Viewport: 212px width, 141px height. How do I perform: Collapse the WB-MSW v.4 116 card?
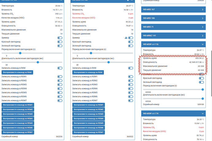click(x=202, y=44)
